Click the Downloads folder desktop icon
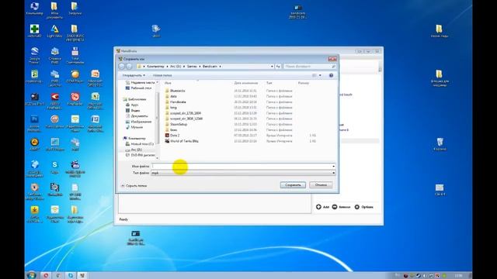 coord(75,9)
